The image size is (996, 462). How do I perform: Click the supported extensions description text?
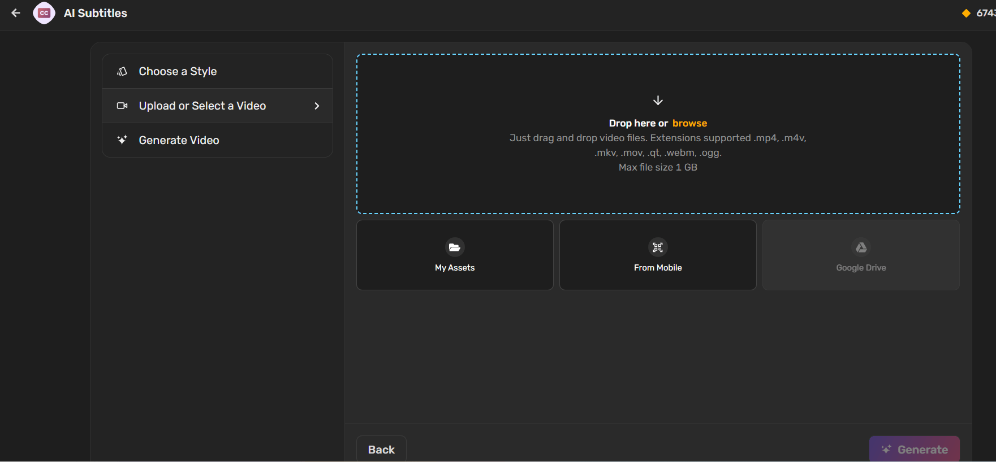(x=658, y=145)
